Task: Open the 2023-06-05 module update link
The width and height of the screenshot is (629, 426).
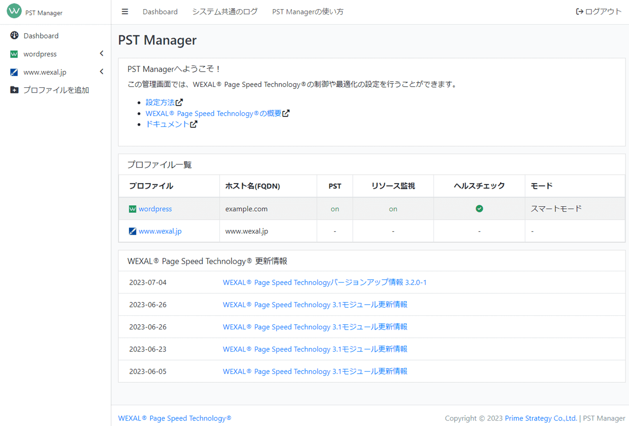Action: tap(315, 372)
